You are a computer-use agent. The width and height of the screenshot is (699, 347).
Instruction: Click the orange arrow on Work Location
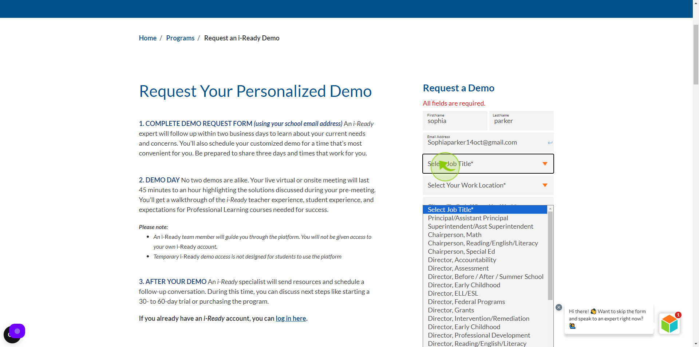(x=545, y=185)
